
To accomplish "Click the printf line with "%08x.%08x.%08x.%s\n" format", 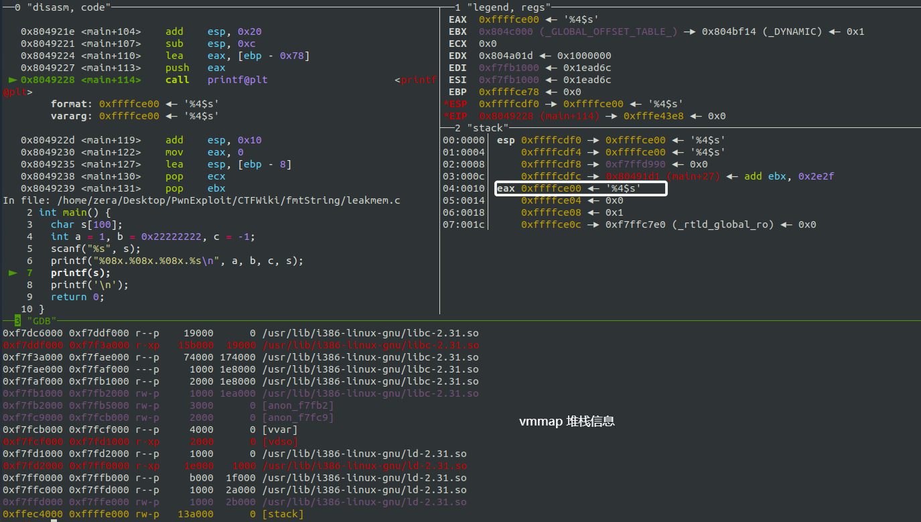I will [x=177, y=261].
